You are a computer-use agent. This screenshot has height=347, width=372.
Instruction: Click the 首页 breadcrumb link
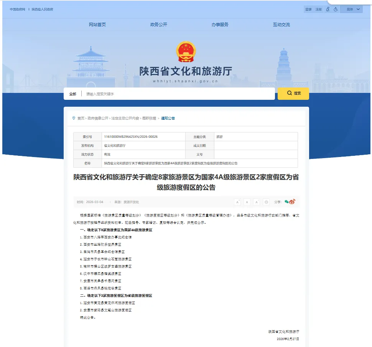81,118
